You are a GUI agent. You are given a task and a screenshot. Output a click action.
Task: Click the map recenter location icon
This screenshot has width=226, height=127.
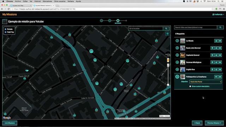coord(167,34)
